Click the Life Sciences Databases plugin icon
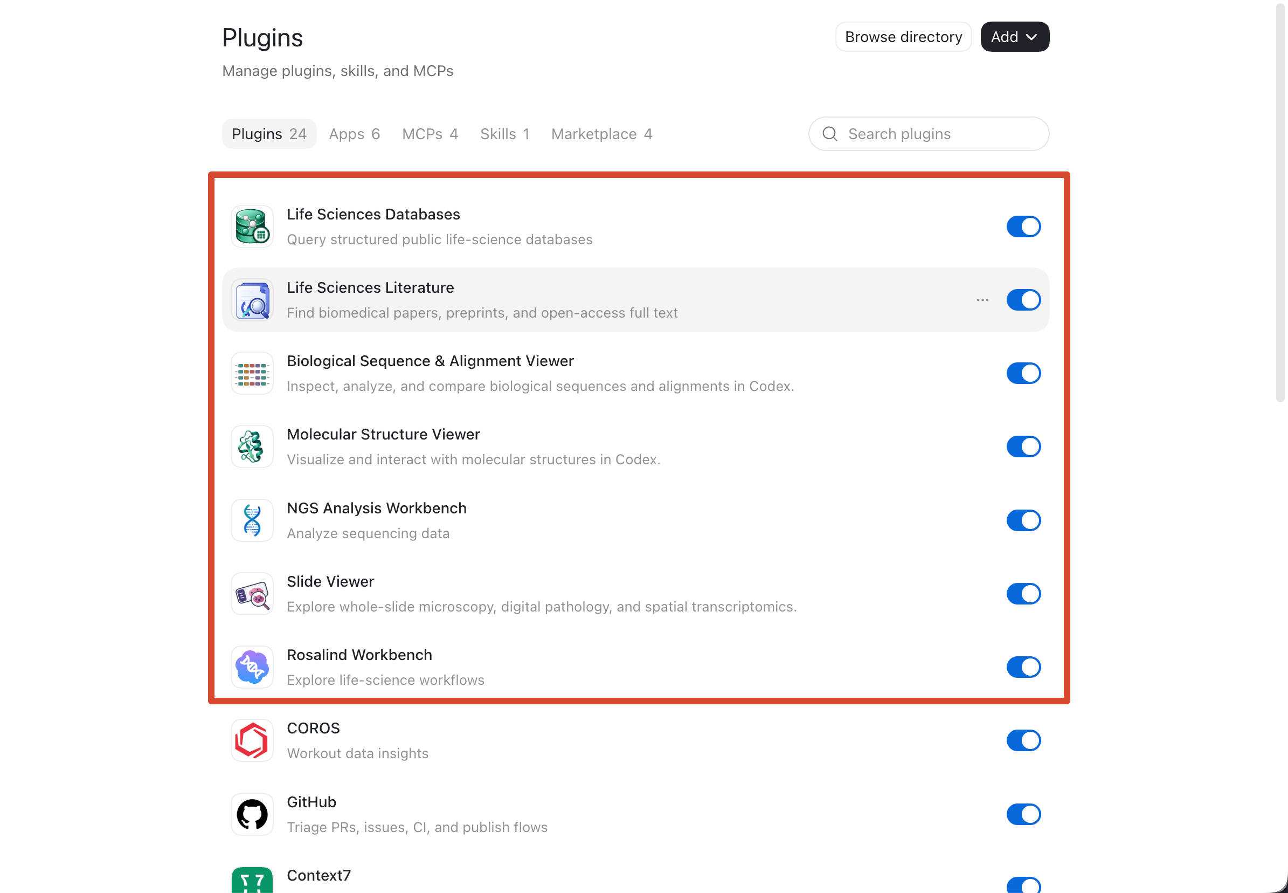 pyautogui.click(x=252, y=226)
